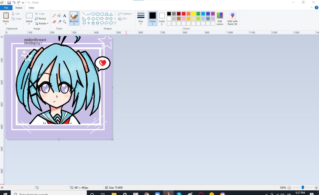Choose the Rounded rectangle shape
The height and width of the screenshot is (195, 319).
[102, 14]
